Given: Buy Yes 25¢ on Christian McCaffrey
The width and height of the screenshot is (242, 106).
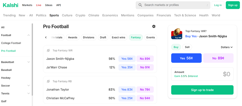Looking at the screenshot, I should pos(127,98).
